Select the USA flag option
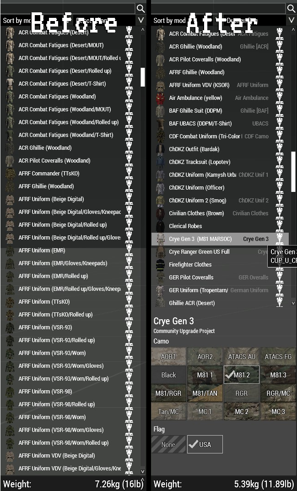The height and width of the screenshot is (491, 297). click(205, 444)
